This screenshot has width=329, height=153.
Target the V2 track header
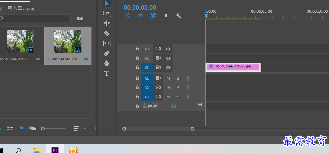(x=147, y=58)
